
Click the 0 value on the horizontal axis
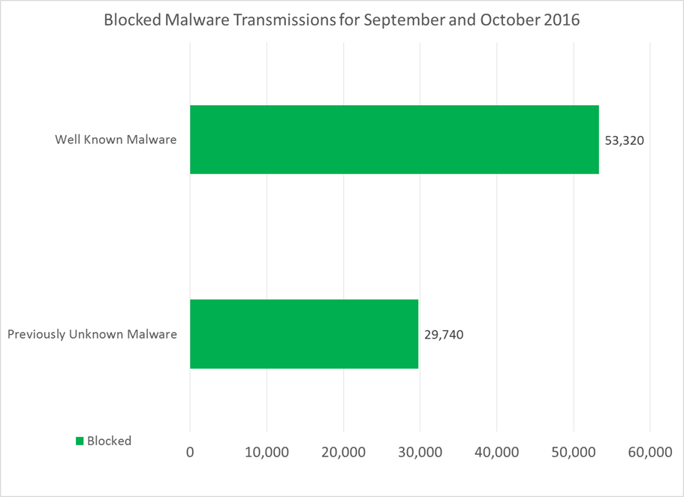(190, 453)
